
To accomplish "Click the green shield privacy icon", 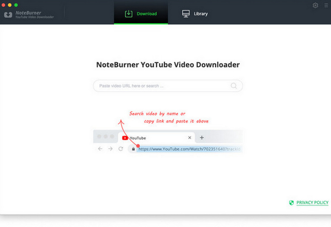I will [x=291, y=203].
